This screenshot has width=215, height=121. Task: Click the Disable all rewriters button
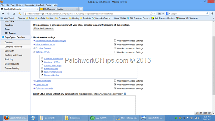[43, 28]
